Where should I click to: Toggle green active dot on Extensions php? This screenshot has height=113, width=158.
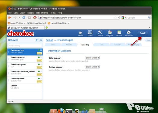click(39, 50)
